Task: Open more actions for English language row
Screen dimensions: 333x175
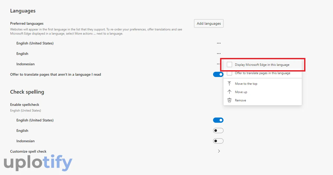Action: [219, 54]
